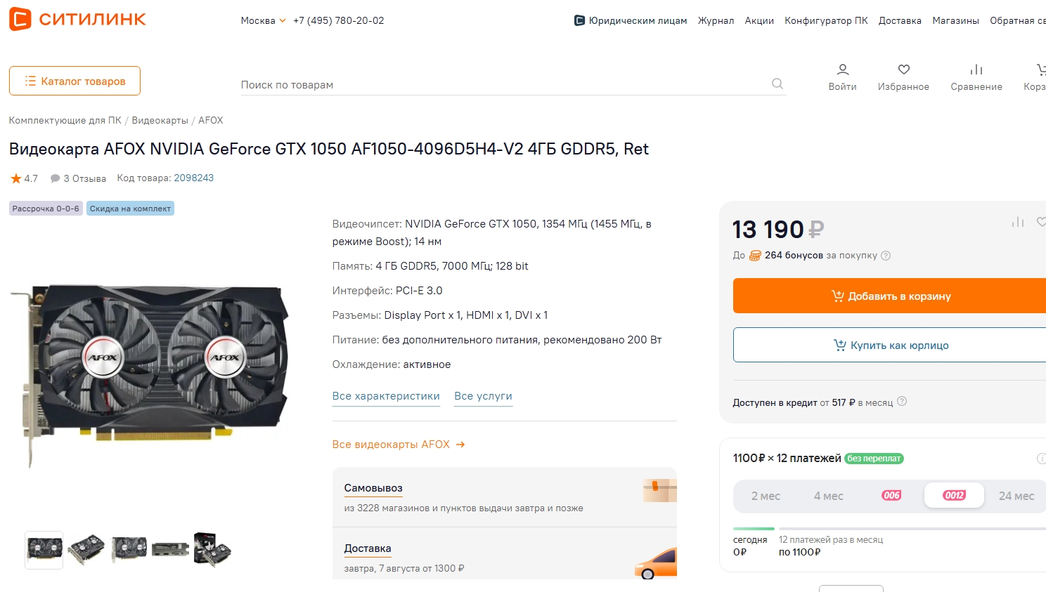Open Избранное heart icon in header
The image size is (1046, 592).
tap(904, 70)
